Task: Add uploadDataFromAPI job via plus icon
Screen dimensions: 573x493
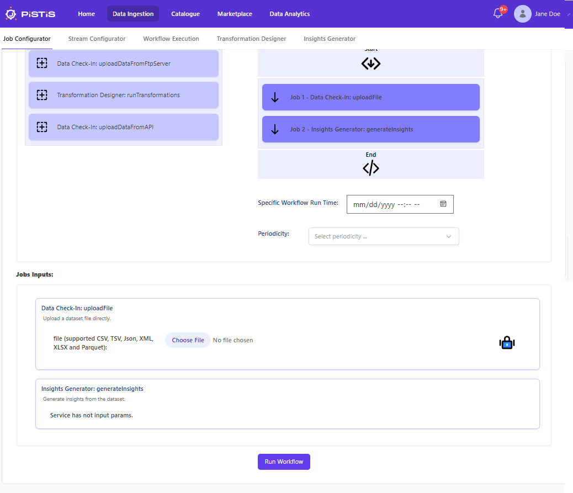Action: point(42,127)
